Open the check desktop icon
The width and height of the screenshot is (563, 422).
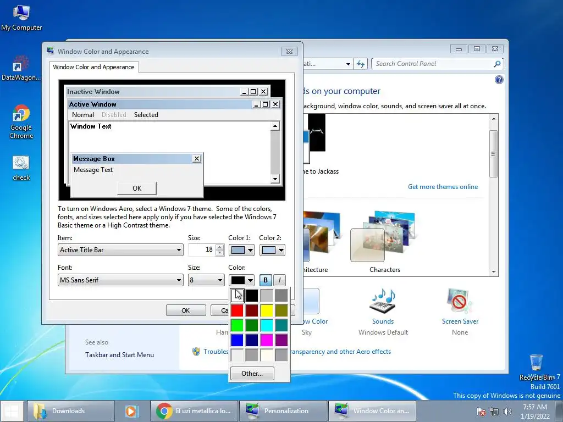pyautogui.click(x=21, y=169)
